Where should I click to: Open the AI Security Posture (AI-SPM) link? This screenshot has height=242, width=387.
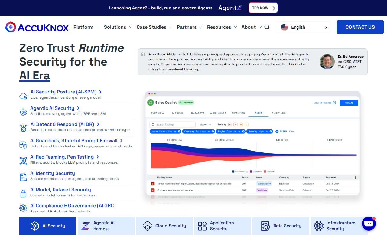coord(66,92)
